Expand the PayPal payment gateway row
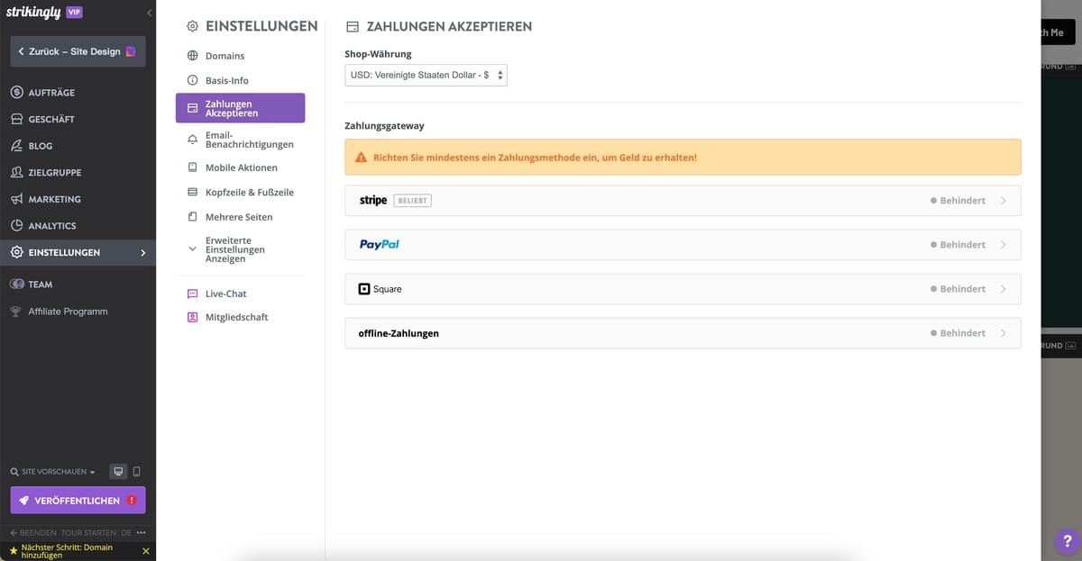Viewport: 1082px width, 561px height. click(x=683, y=245)
